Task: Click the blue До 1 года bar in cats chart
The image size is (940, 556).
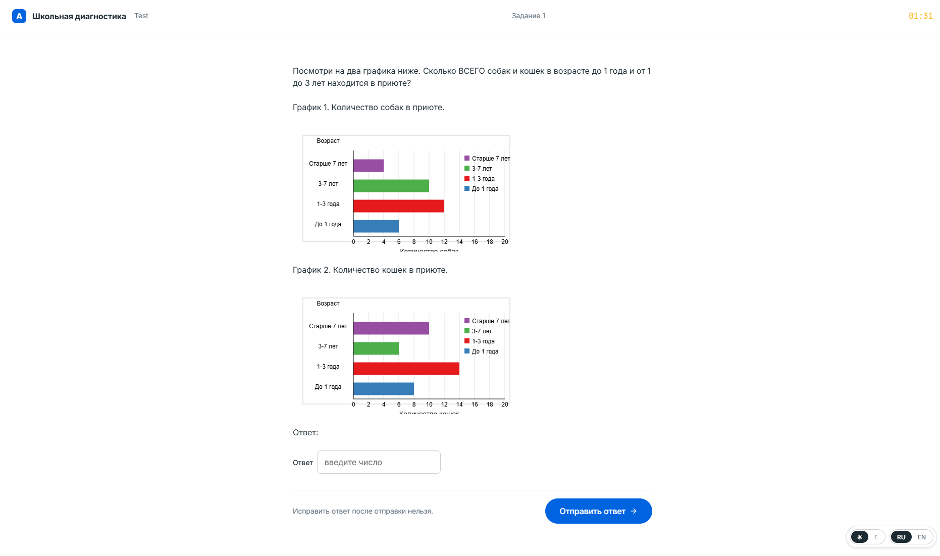Action: pos(384,389)
